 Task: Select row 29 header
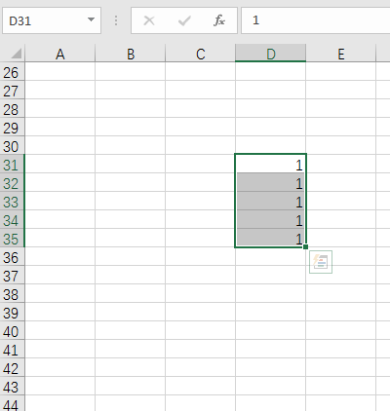[x=12, y=128]
